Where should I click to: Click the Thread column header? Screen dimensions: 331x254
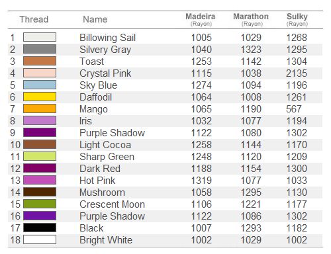point(34,19)
